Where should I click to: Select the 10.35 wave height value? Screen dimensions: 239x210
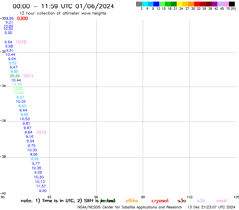(x=36, y=168)
